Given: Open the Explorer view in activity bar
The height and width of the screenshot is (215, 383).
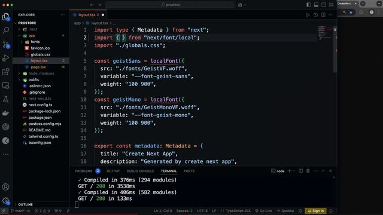Looking at the screenshot, I should tap(5, 17).
